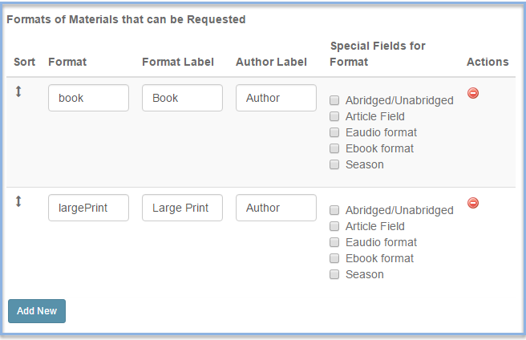Edit the Large Print format label field
Viewport: 526px width, 340px height.
(182, 208)
